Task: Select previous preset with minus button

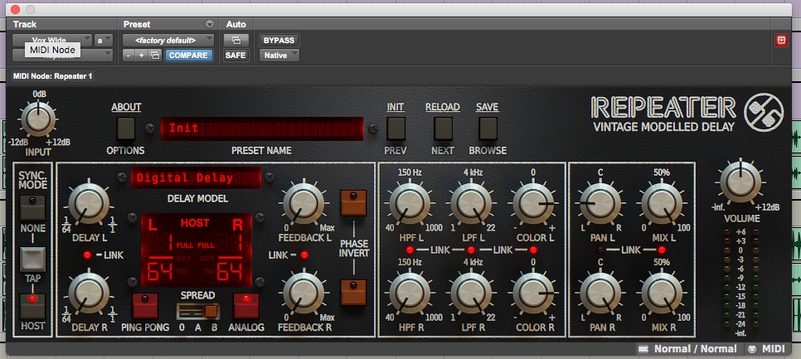Action: coord(129,56)
